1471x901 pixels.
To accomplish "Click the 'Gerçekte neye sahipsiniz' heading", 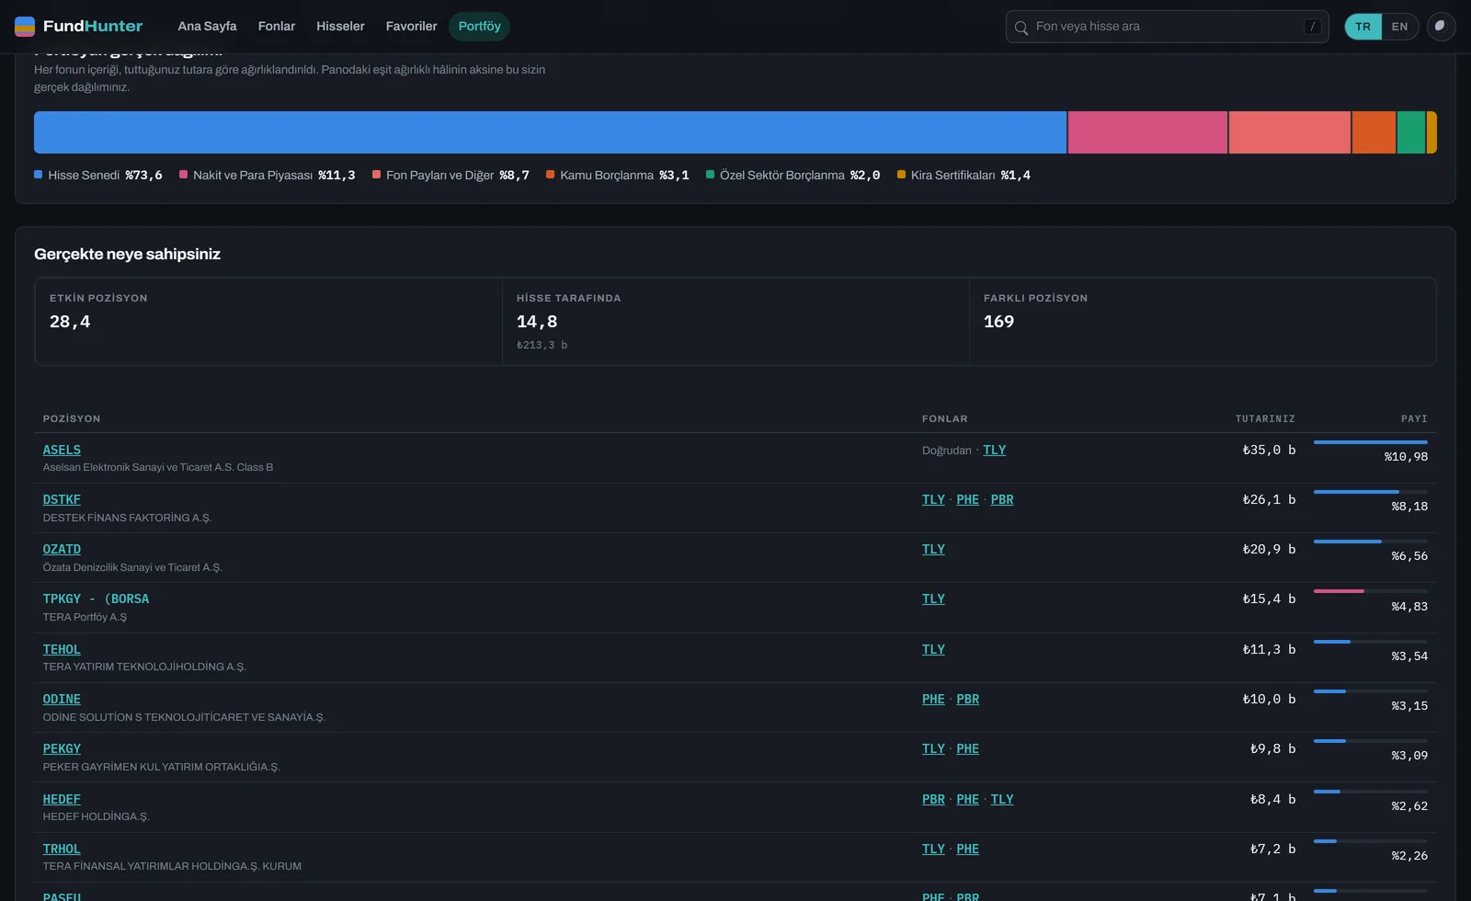I will 127,254.
